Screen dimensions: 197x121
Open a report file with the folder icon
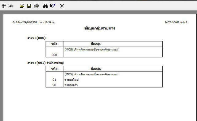[22, 6]
